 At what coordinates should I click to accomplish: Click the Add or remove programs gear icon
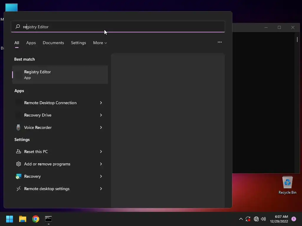click(19, 164)
